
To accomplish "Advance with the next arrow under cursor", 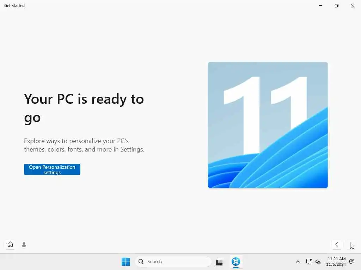I will tap(351, 244).
